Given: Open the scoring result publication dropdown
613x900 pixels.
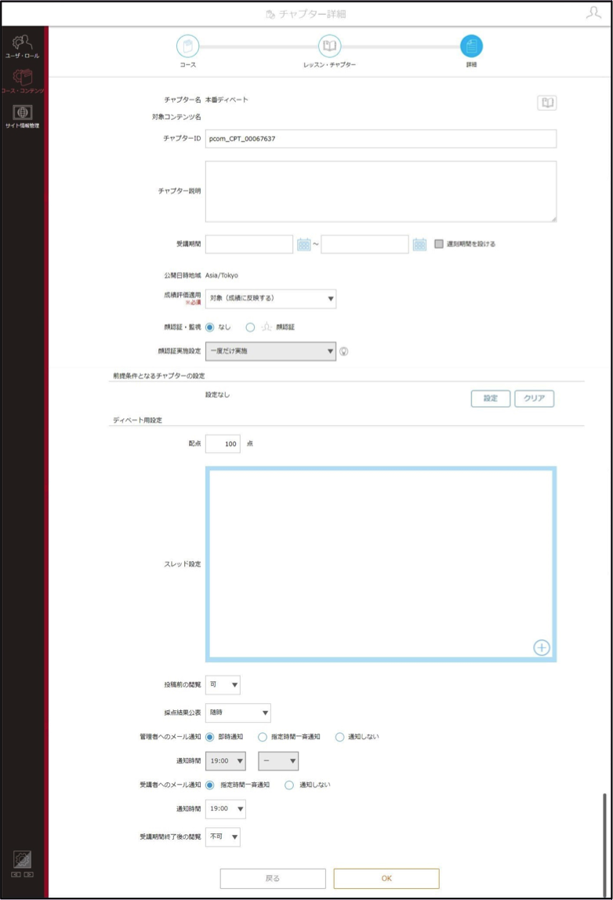Looking at the screenshot, I should click(x=238, y=713).
